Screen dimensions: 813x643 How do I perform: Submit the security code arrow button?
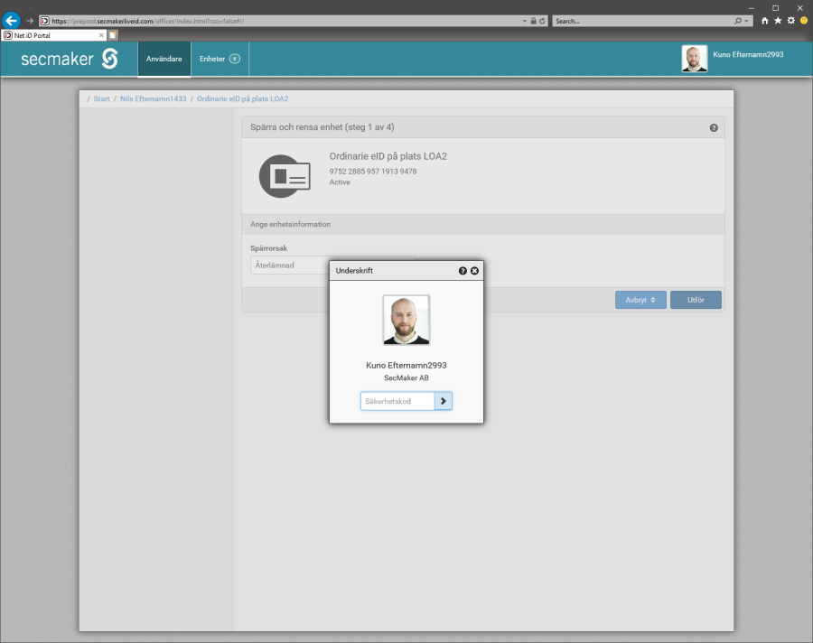pyautogui.click(x=444, y=401)
